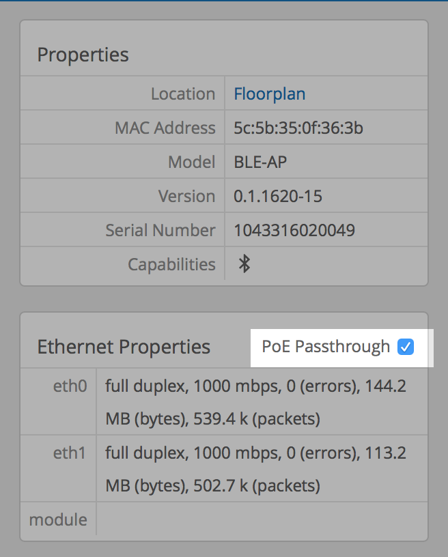
Task: Click the Properties panel heading
Action: [83, 55]
